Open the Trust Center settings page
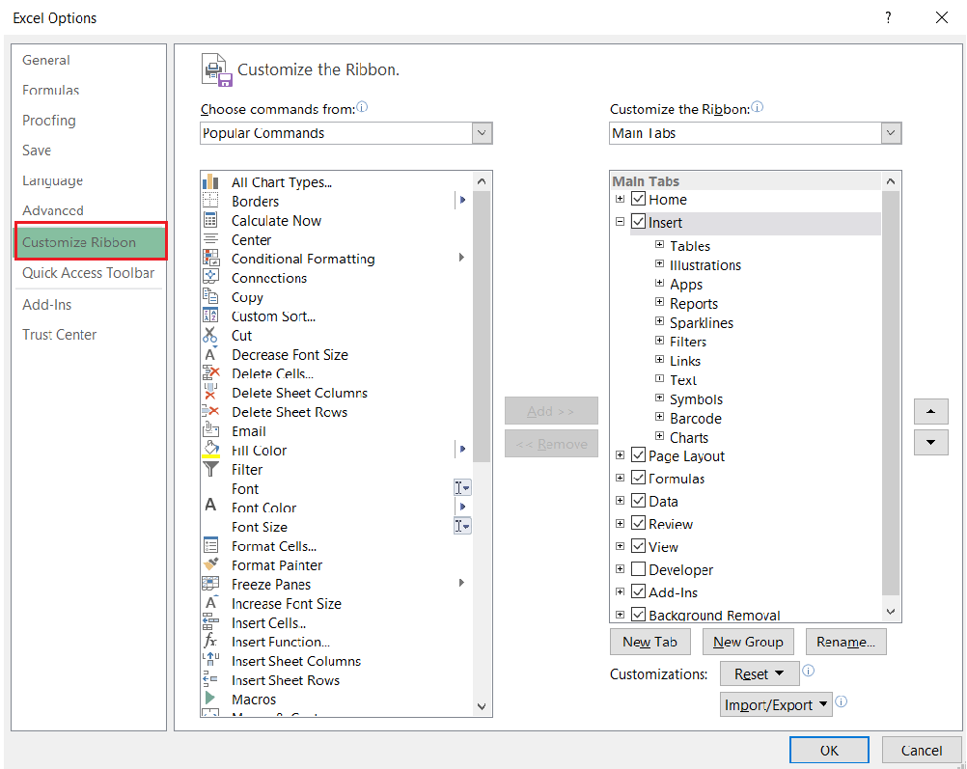967x769 pixels. coord(62,334)
